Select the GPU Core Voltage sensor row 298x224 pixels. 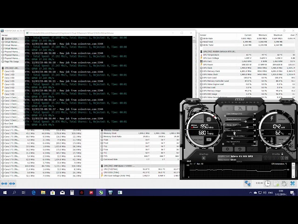coord(247,58)
